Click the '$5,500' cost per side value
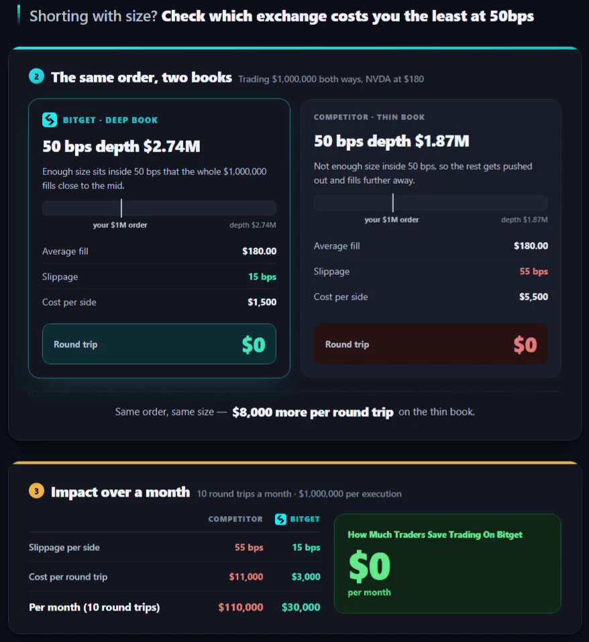Screen dimensions: 589x642 pyautogui.click(x=533, y=297)
